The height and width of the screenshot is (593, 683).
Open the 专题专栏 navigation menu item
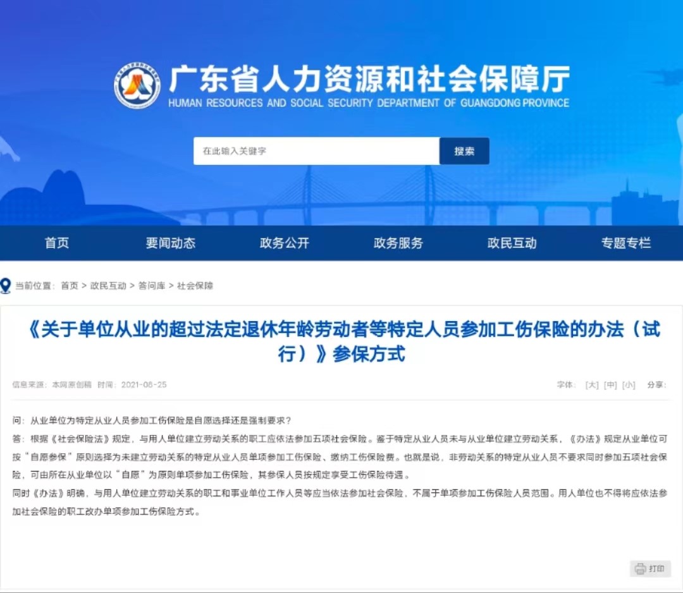click(x=625, y=243)
